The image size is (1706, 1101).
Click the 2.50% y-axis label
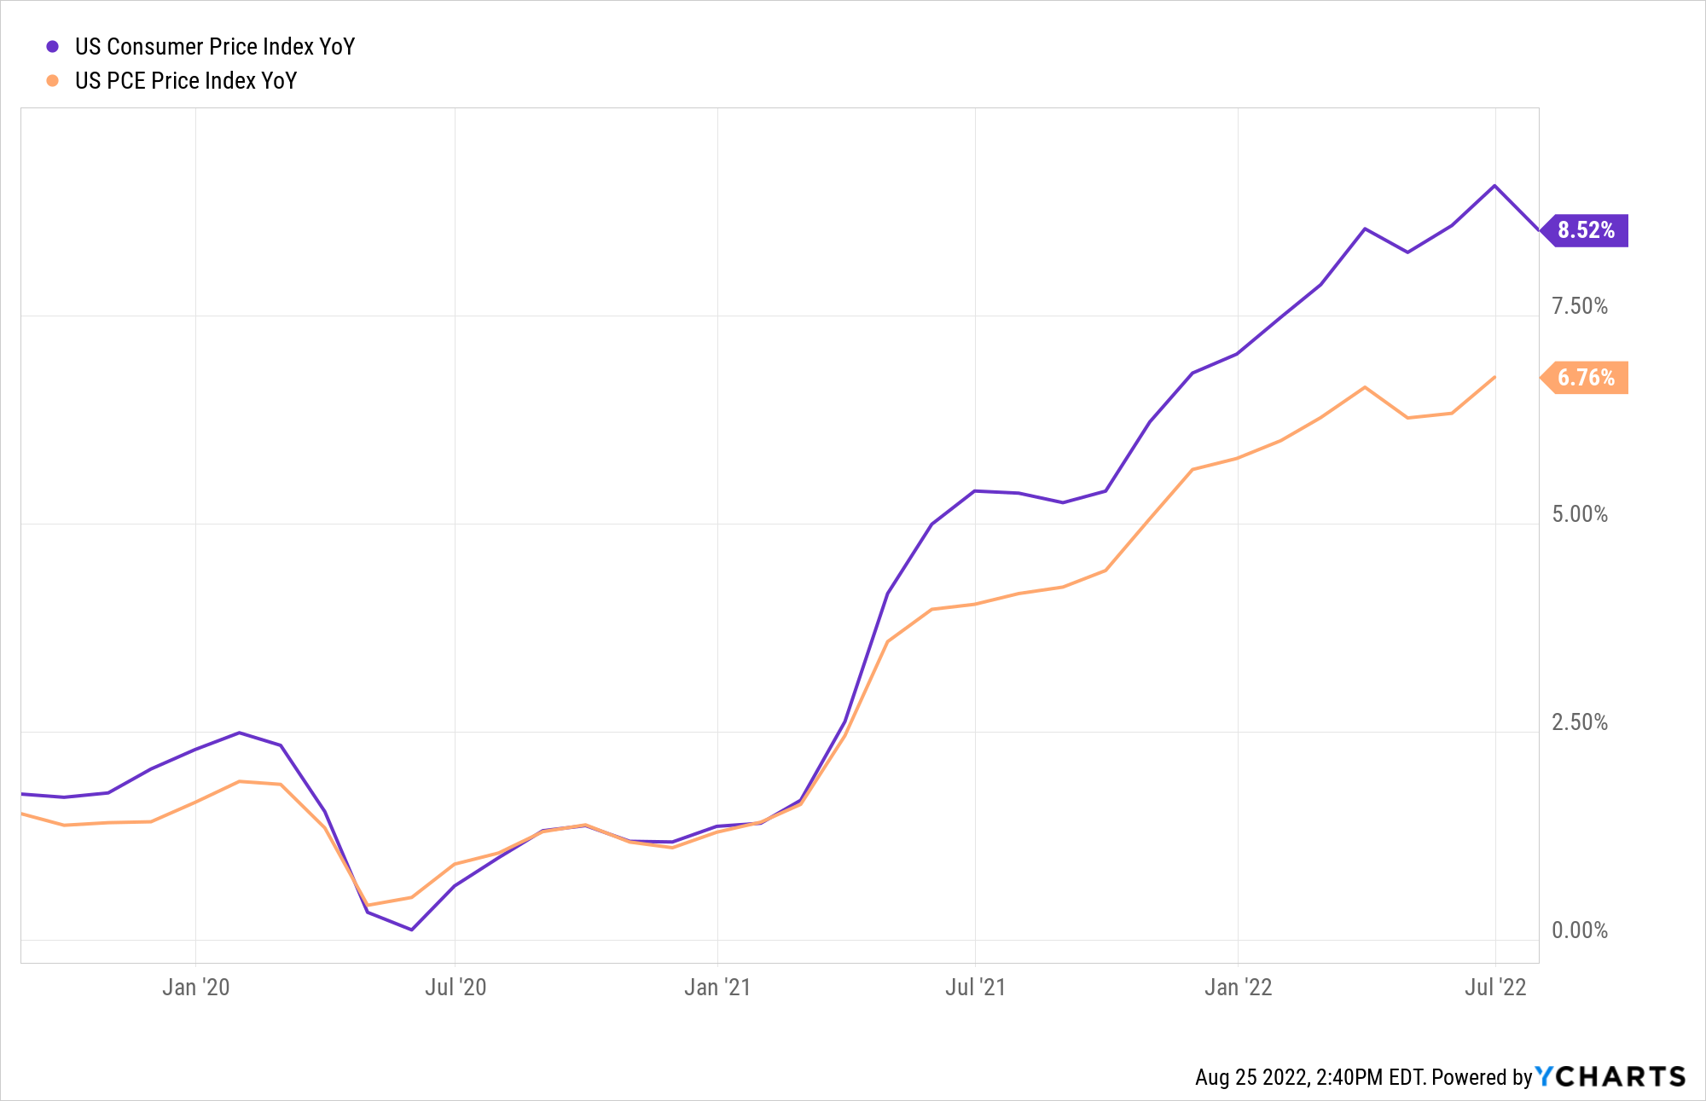tap(1580, 722)
